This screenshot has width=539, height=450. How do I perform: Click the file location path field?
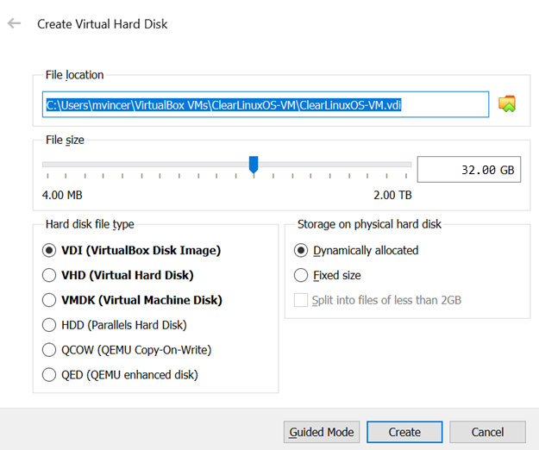(x=266, y=104)
